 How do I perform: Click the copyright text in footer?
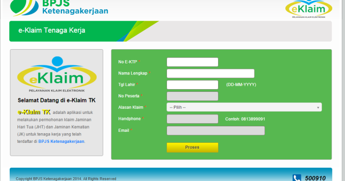[x=66, y=179]
